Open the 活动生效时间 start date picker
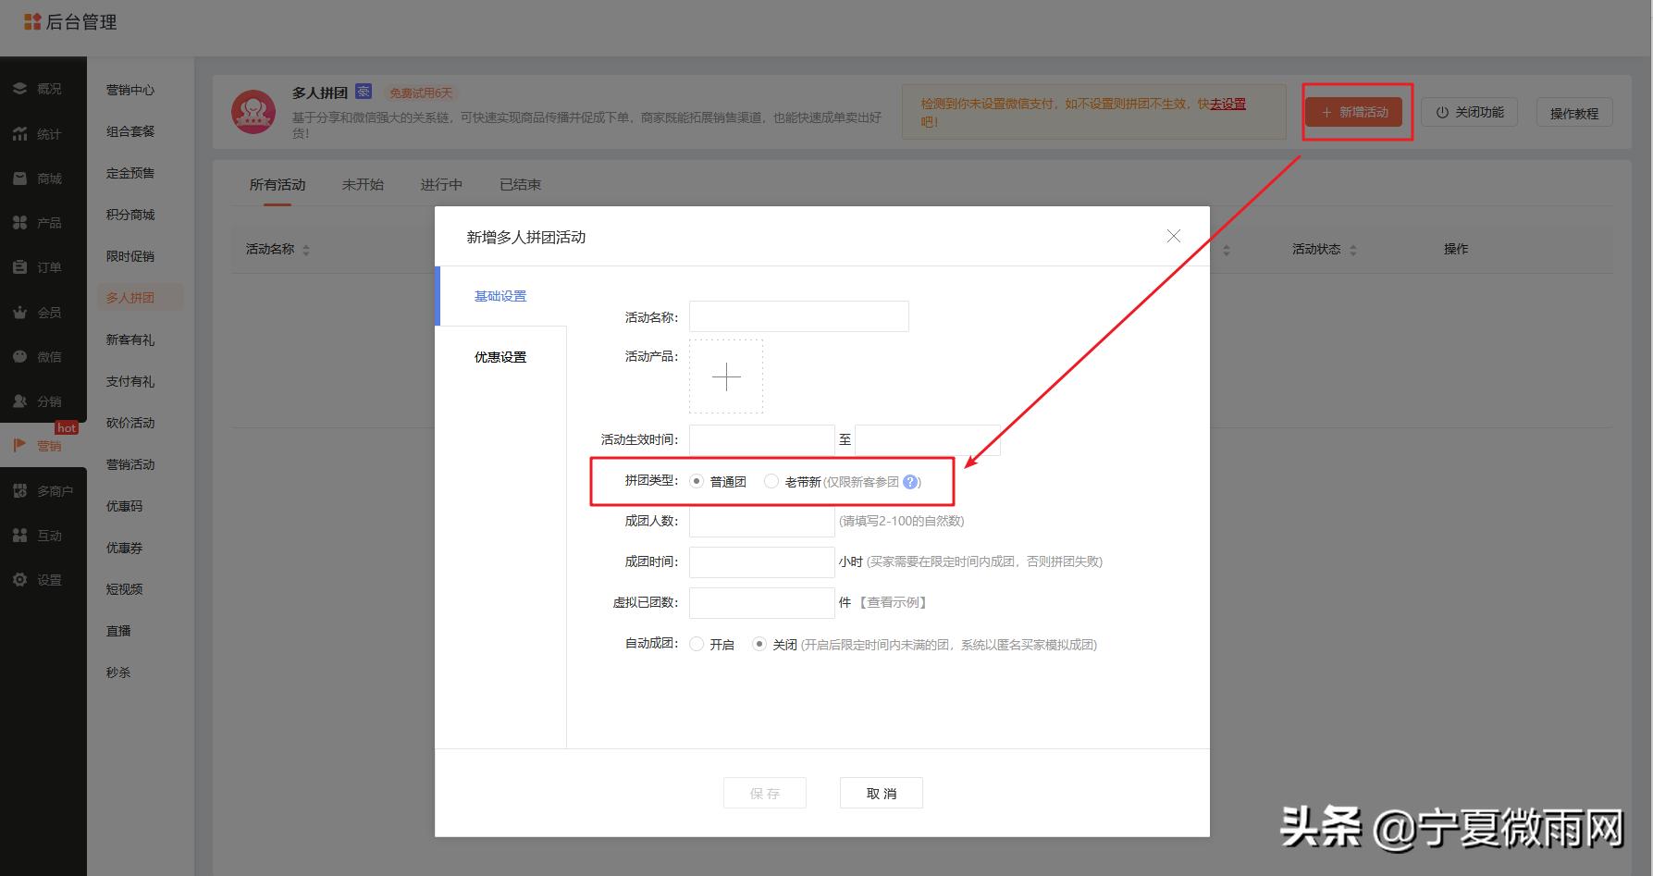Image resolution: width=1653 pixels, height=876 pixels. coord(760,439)
